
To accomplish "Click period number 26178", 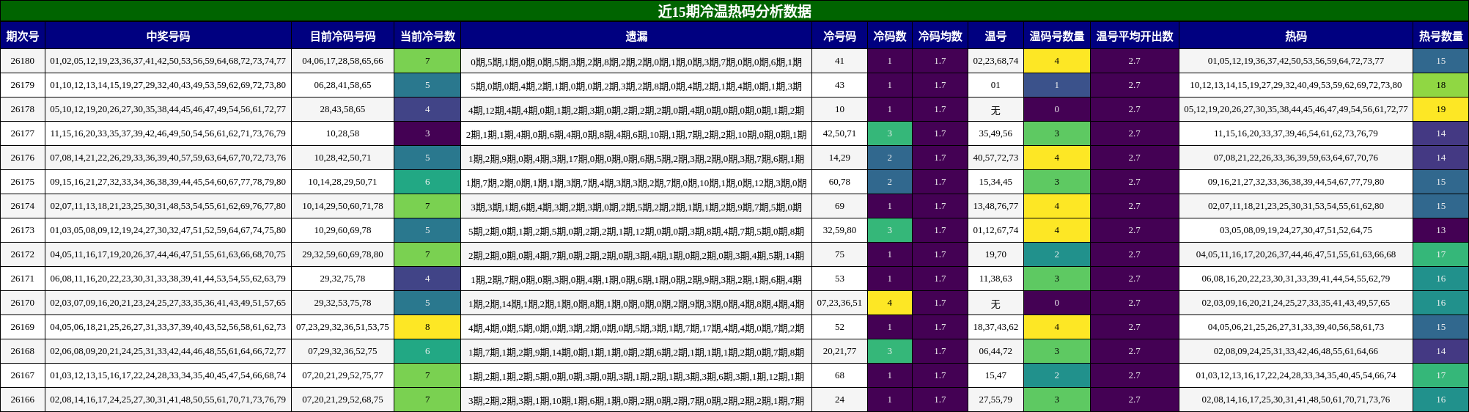I will click(x=23, y=109).
